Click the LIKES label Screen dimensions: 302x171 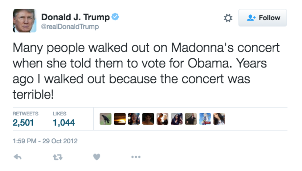click(x=59, y=114)
